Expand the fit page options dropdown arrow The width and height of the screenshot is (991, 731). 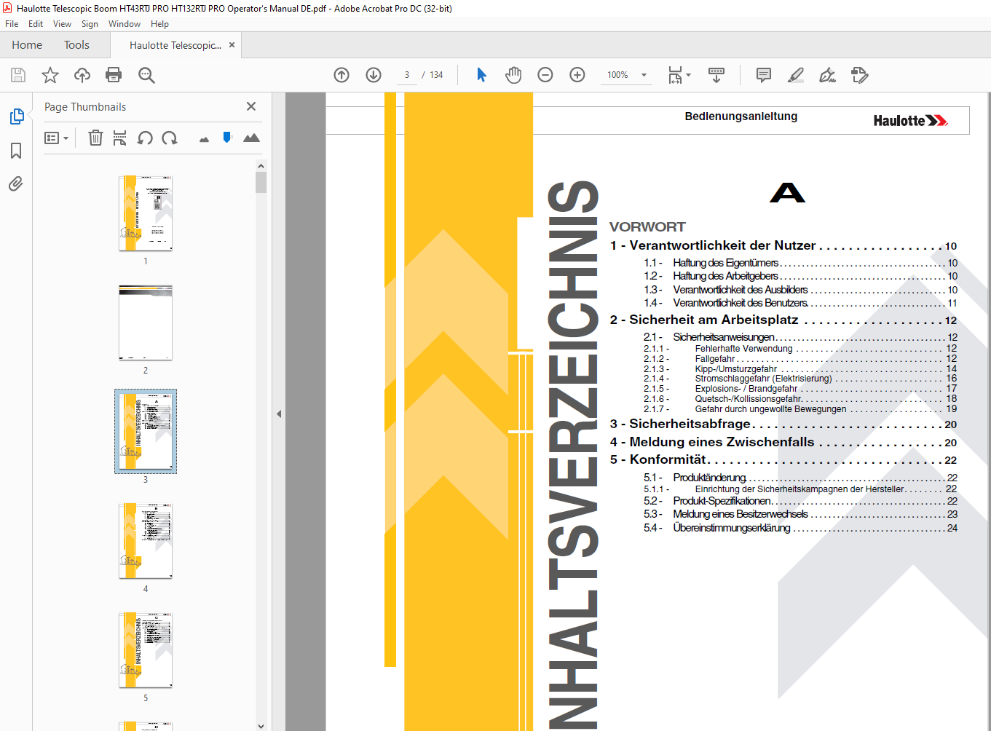[x=688, y=75]
